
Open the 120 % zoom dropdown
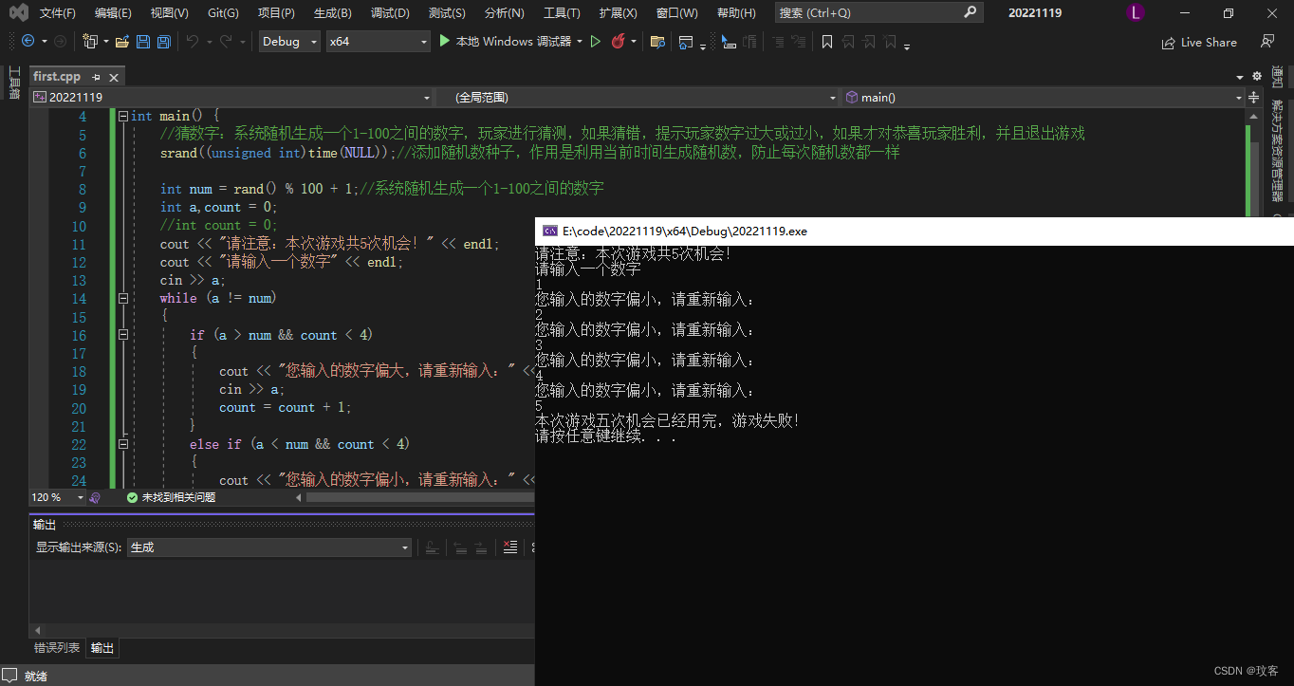(57, 497)
